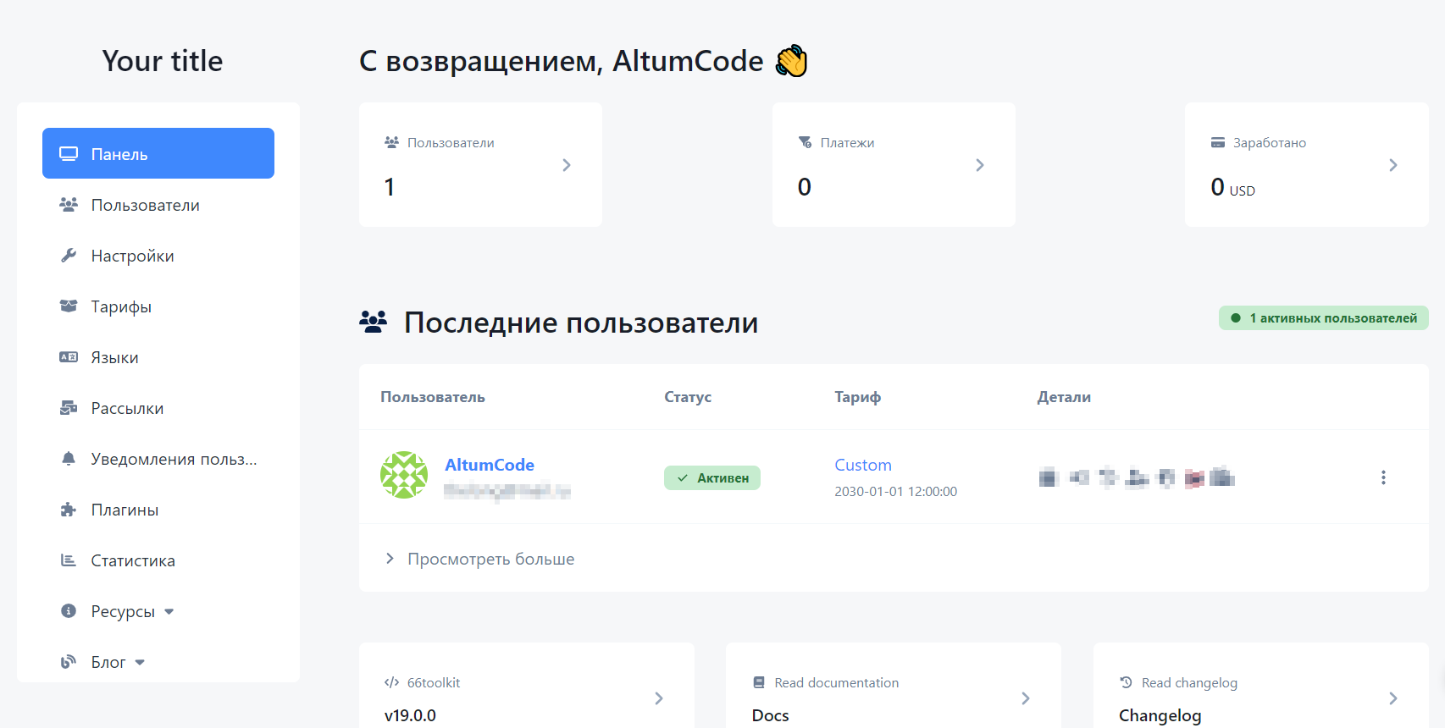Click the Тарифы box icon
The image size is (1445, 728).
click(x=69, y=306)
